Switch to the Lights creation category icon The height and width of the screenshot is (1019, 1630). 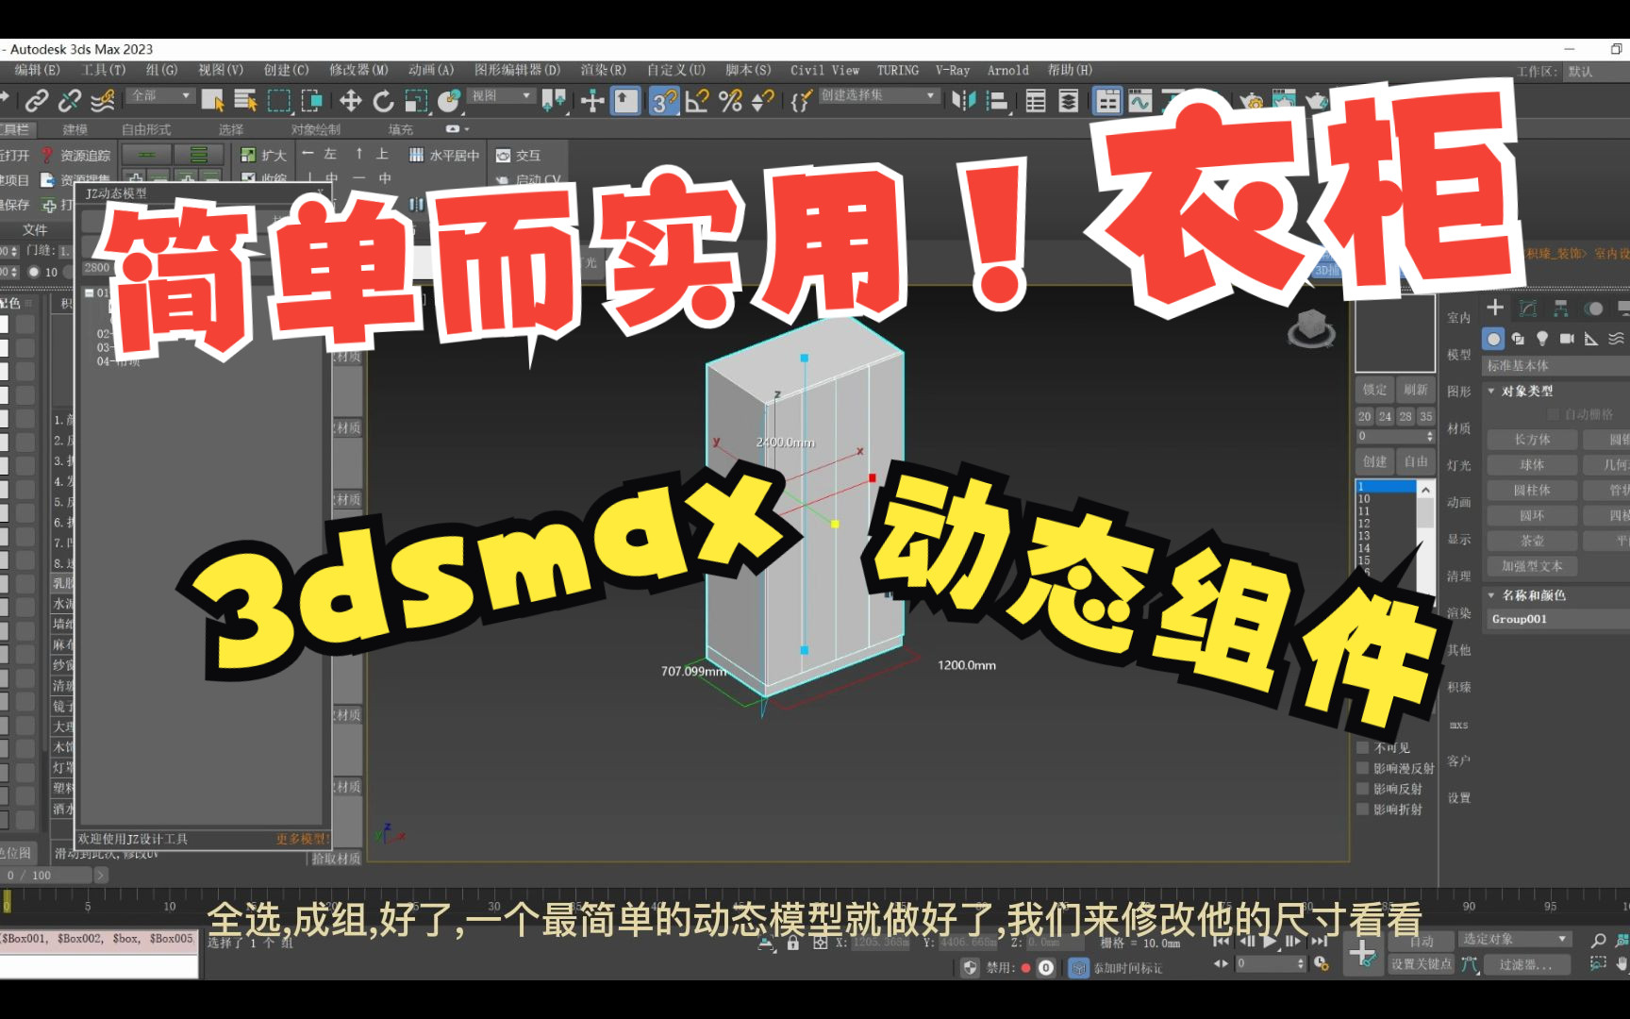tap(1541, 338)
